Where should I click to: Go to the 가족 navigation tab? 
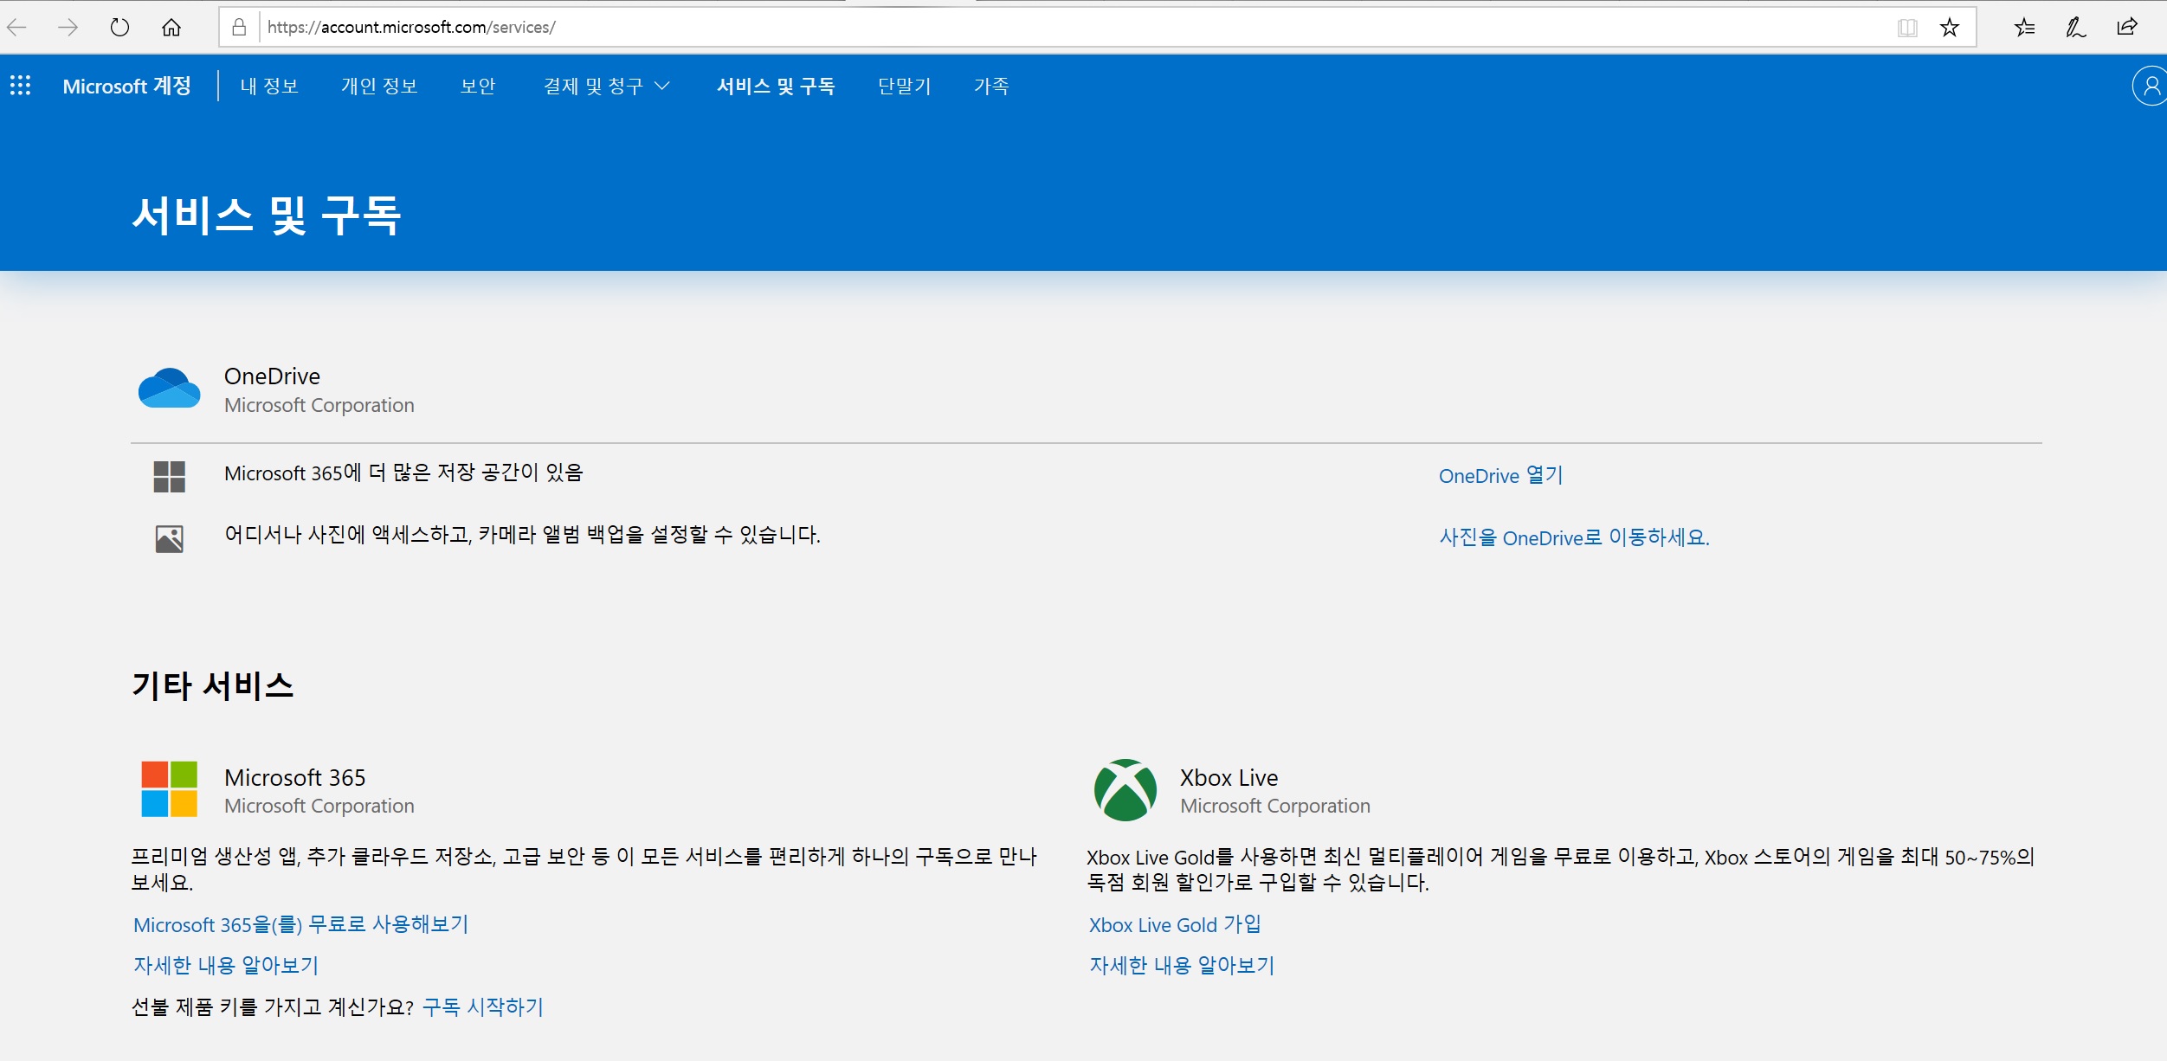(991, 86)
